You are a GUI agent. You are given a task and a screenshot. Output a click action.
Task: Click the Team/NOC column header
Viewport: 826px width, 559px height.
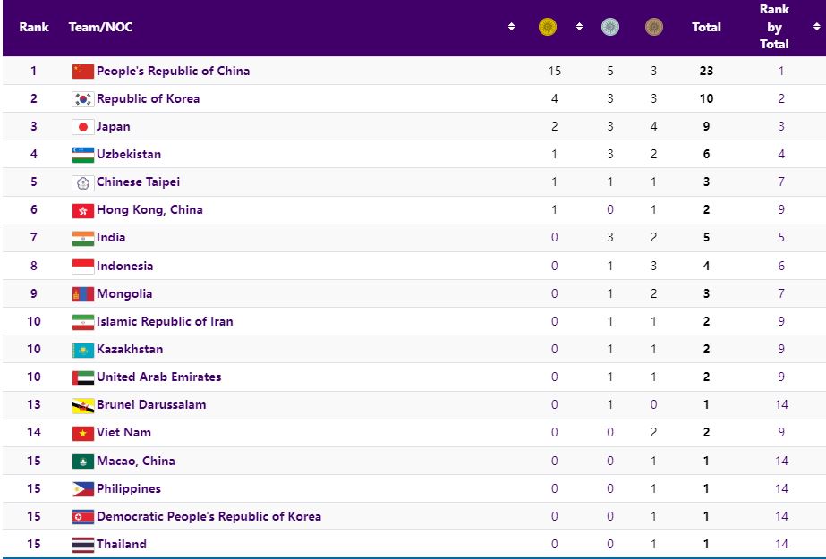(100, 27)
